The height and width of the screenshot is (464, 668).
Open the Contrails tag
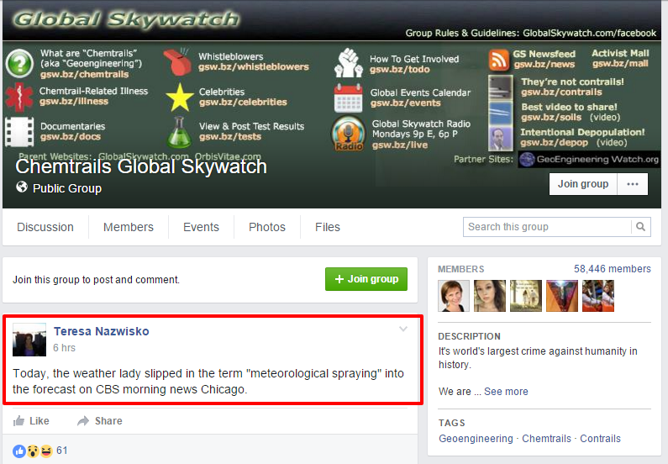(600, 439)
